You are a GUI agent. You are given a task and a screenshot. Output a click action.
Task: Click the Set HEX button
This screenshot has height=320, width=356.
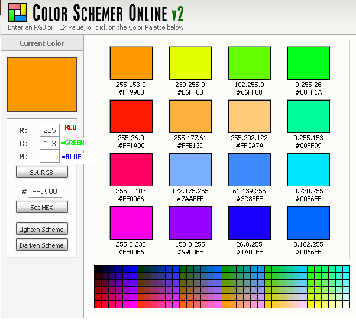pos(42,207)
